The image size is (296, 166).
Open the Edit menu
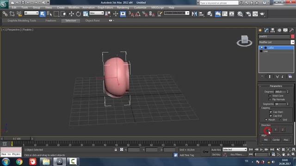[14, 7]
